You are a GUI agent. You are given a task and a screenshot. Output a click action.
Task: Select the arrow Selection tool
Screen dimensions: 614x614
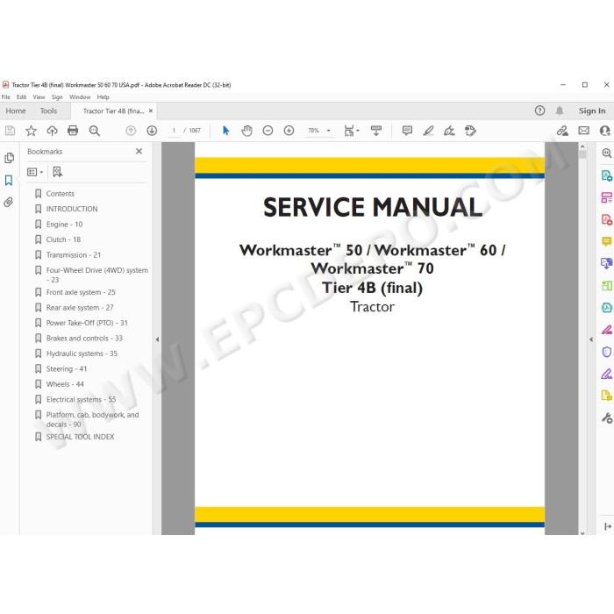pyautogui.click(x=226, y=131)
